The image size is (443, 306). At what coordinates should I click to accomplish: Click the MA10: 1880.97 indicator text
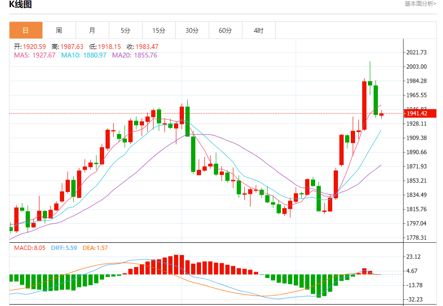pos(84,55)
